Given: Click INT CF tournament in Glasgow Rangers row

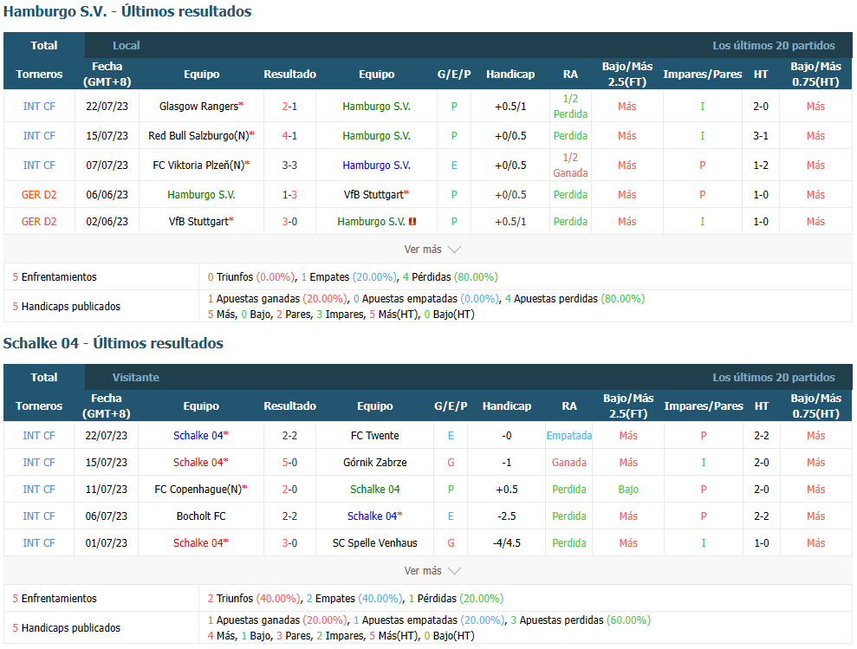Looking at the screenshot, I should pyautogui.click(x=39, y=106).
